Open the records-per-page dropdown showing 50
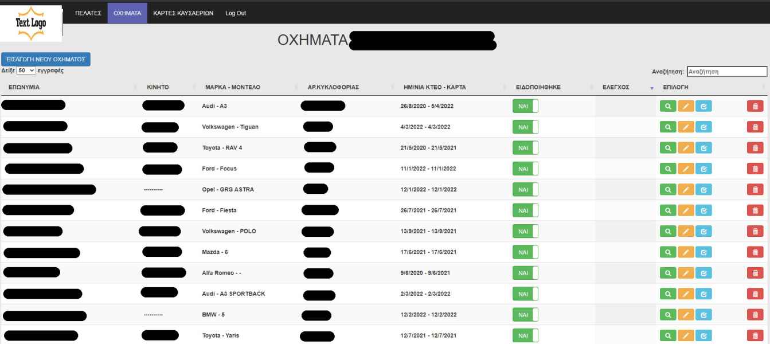770x344 pixels. click(x=26, y=71)
